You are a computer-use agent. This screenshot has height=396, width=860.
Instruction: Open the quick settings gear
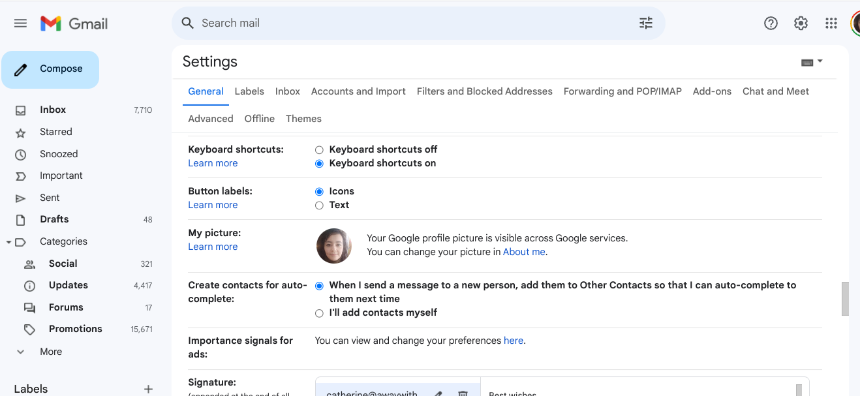click(x=801, y=23)
